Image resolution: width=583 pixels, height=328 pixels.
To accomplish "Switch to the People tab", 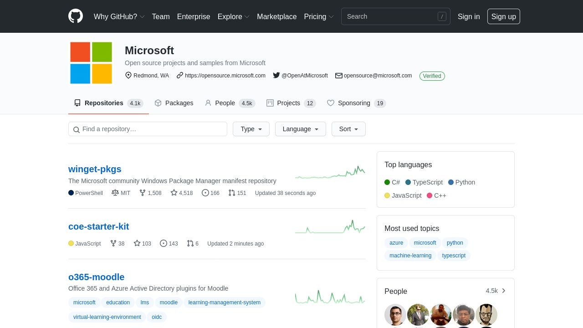I will coord(230,103).
